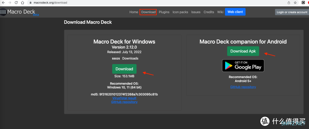Click the macrodeck.org/download address bar
The image size is (309, 129).
pos(50,3)
